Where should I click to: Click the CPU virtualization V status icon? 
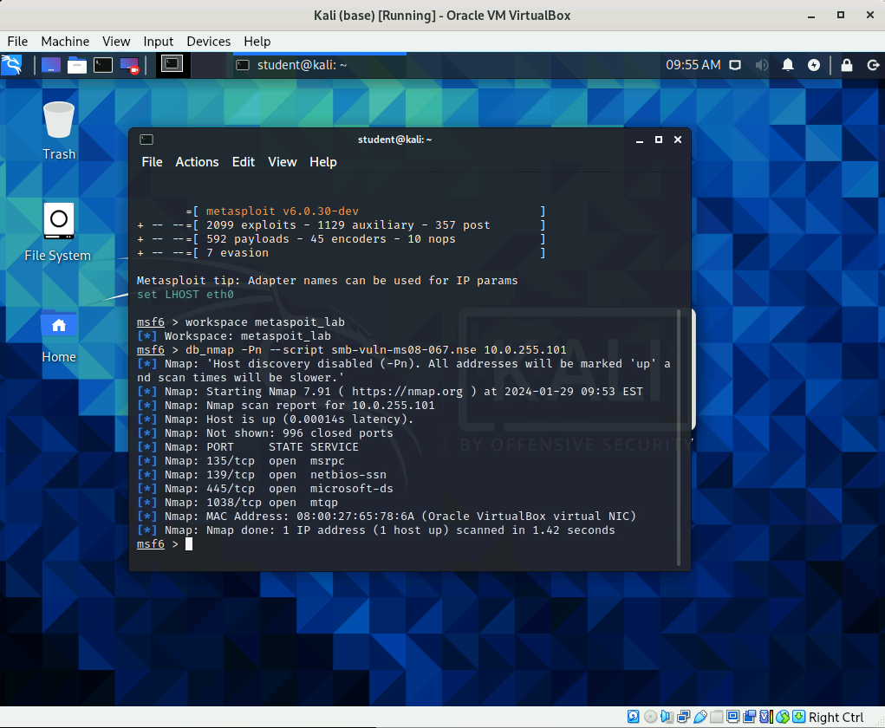pyautogui.click(x=766, y=717)
